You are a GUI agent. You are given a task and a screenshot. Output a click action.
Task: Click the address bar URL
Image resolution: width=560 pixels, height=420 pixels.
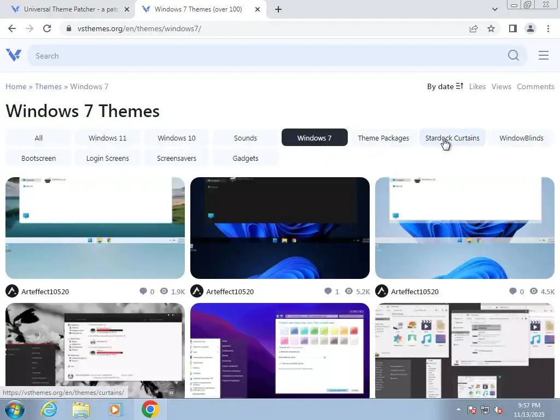click(x=139, y=28)
